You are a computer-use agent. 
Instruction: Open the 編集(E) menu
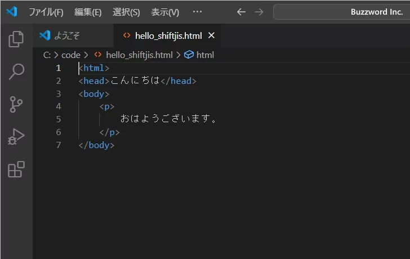point(88,12)
